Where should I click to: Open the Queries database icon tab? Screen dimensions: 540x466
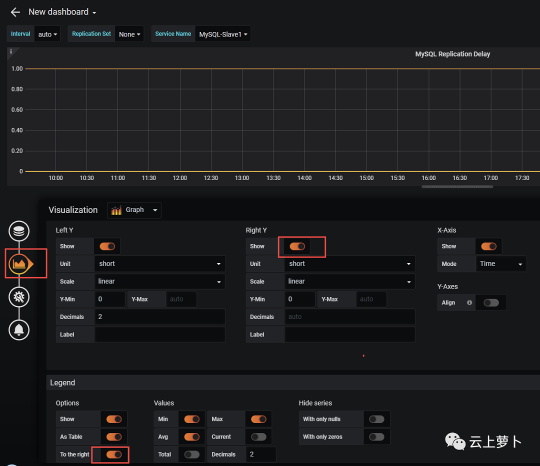click(x=19, y=231)
